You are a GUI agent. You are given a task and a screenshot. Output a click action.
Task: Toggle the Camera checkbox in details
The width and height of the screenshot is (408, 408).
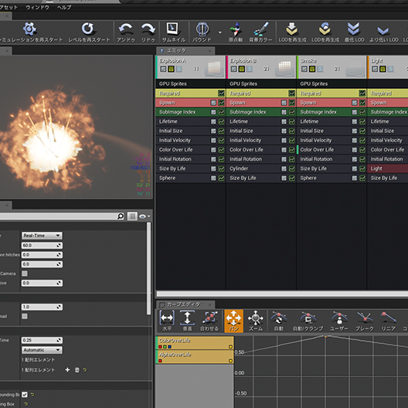click(x=25, y=274)
